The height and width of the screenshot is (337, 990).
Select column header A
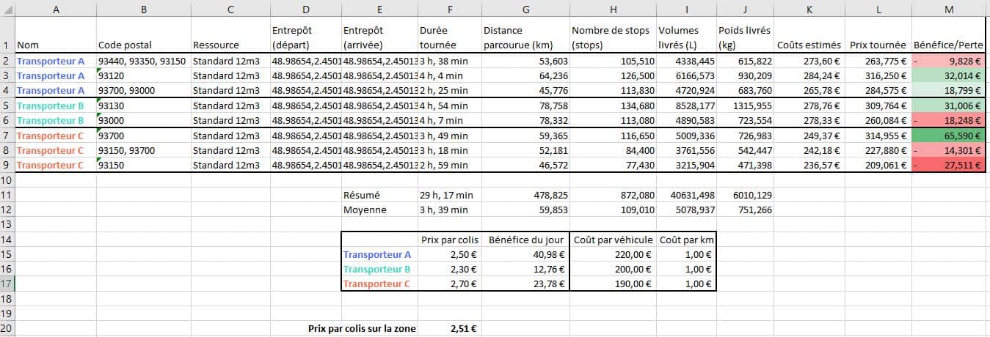(55, 9)
